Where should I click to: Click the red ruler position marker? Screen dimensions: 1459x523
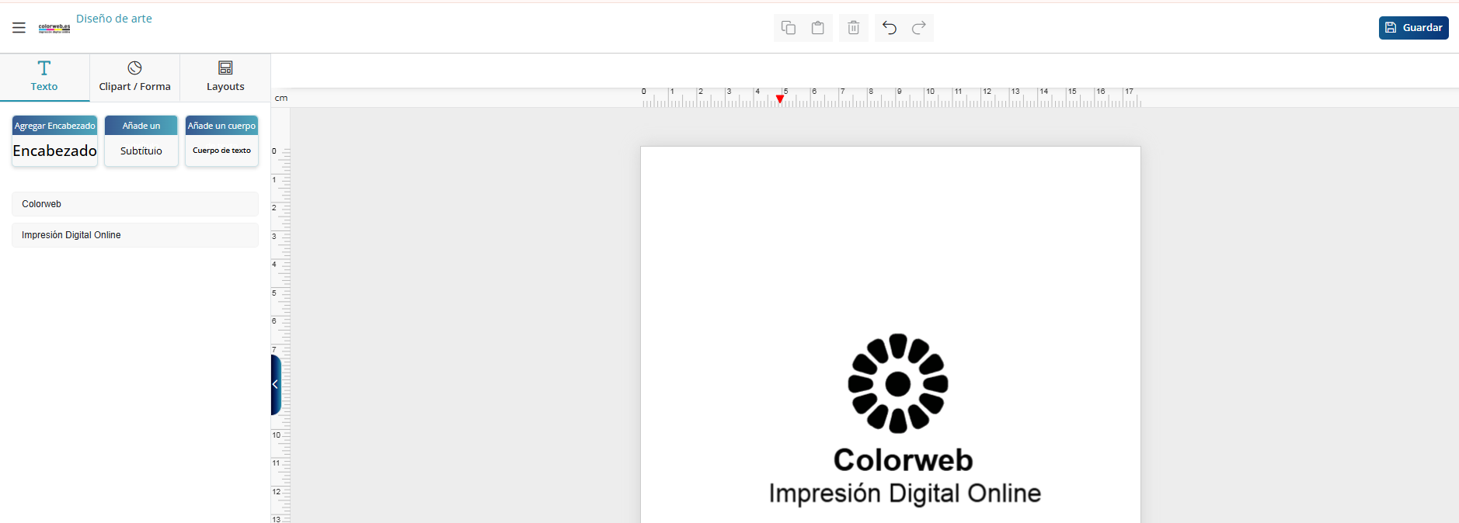click(780, 99)
